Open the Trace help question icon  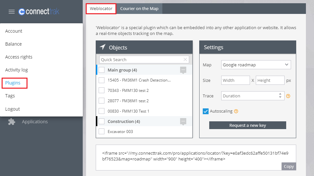[x=288, y=96]
